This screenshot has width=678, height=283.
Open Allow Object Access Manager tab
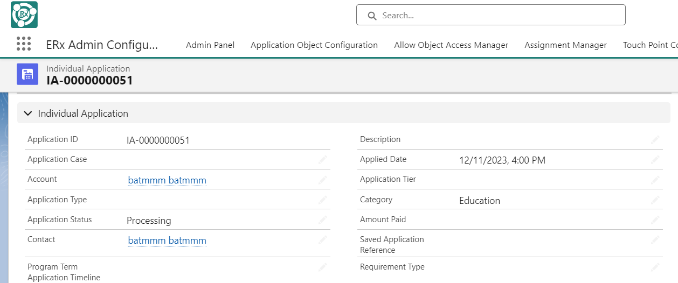451,45
